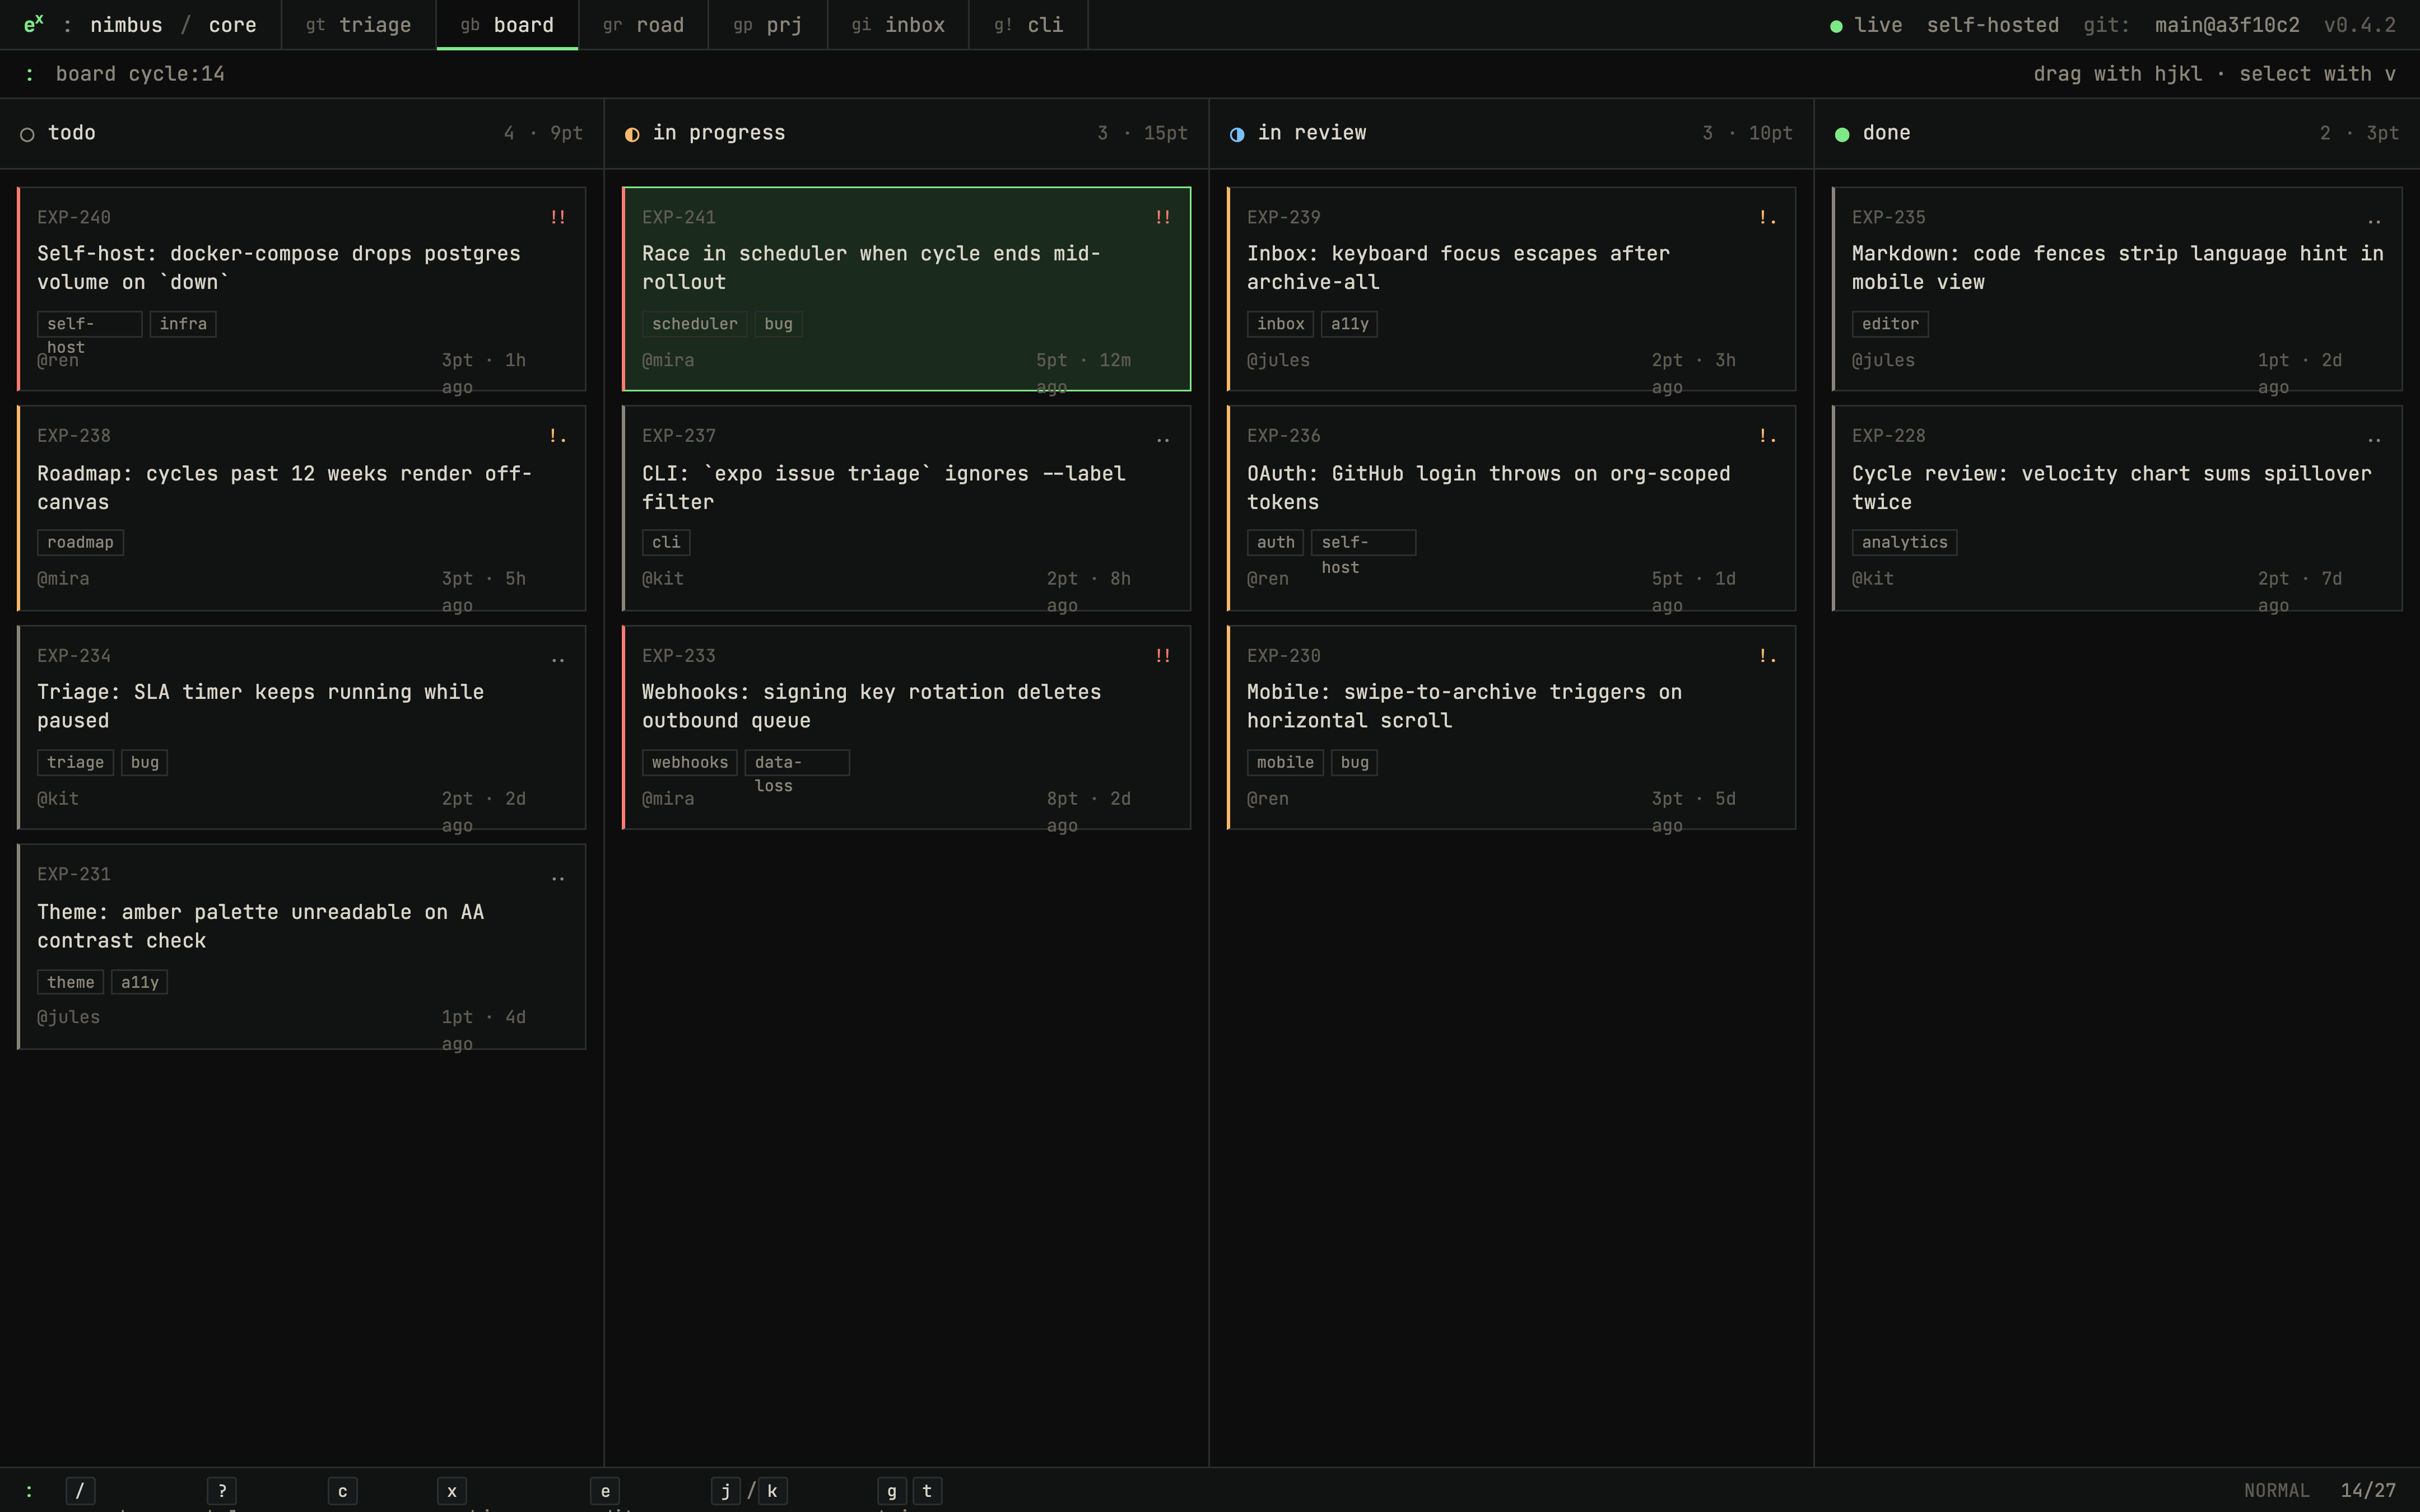Click the slash key hint
Viewport: 2420px width, 1512px height.
tap(80, 1491)
